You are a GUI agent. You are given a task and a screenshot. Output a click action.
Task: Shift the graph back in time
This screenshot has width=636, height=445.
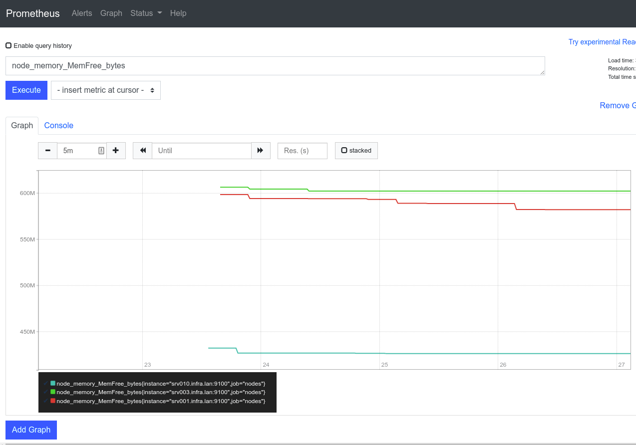click(x=142, y=150)
